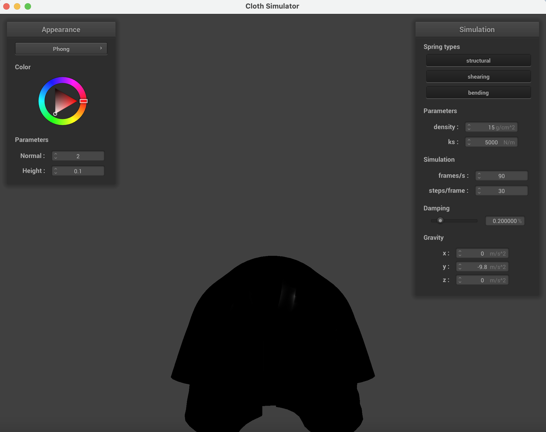Click the red hue marker on color wheel
The height and width of the screenshot is (432, 546).
pyautogui.click(x=84, y=101)
